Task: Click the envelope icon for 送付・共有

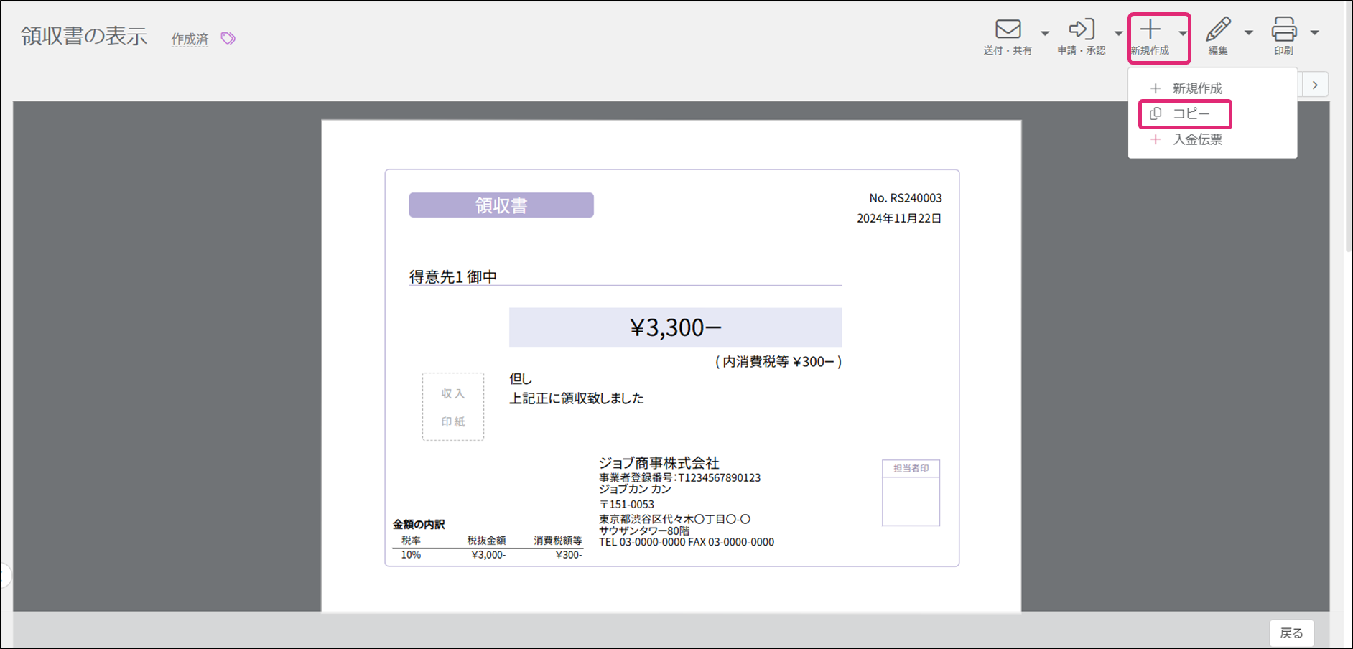Action: 1008,29
